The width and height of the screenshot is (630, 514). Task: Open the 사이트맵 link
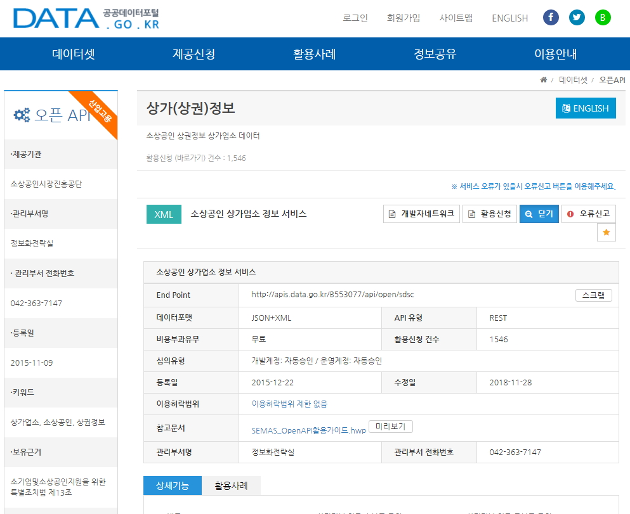tap(456, 18)
